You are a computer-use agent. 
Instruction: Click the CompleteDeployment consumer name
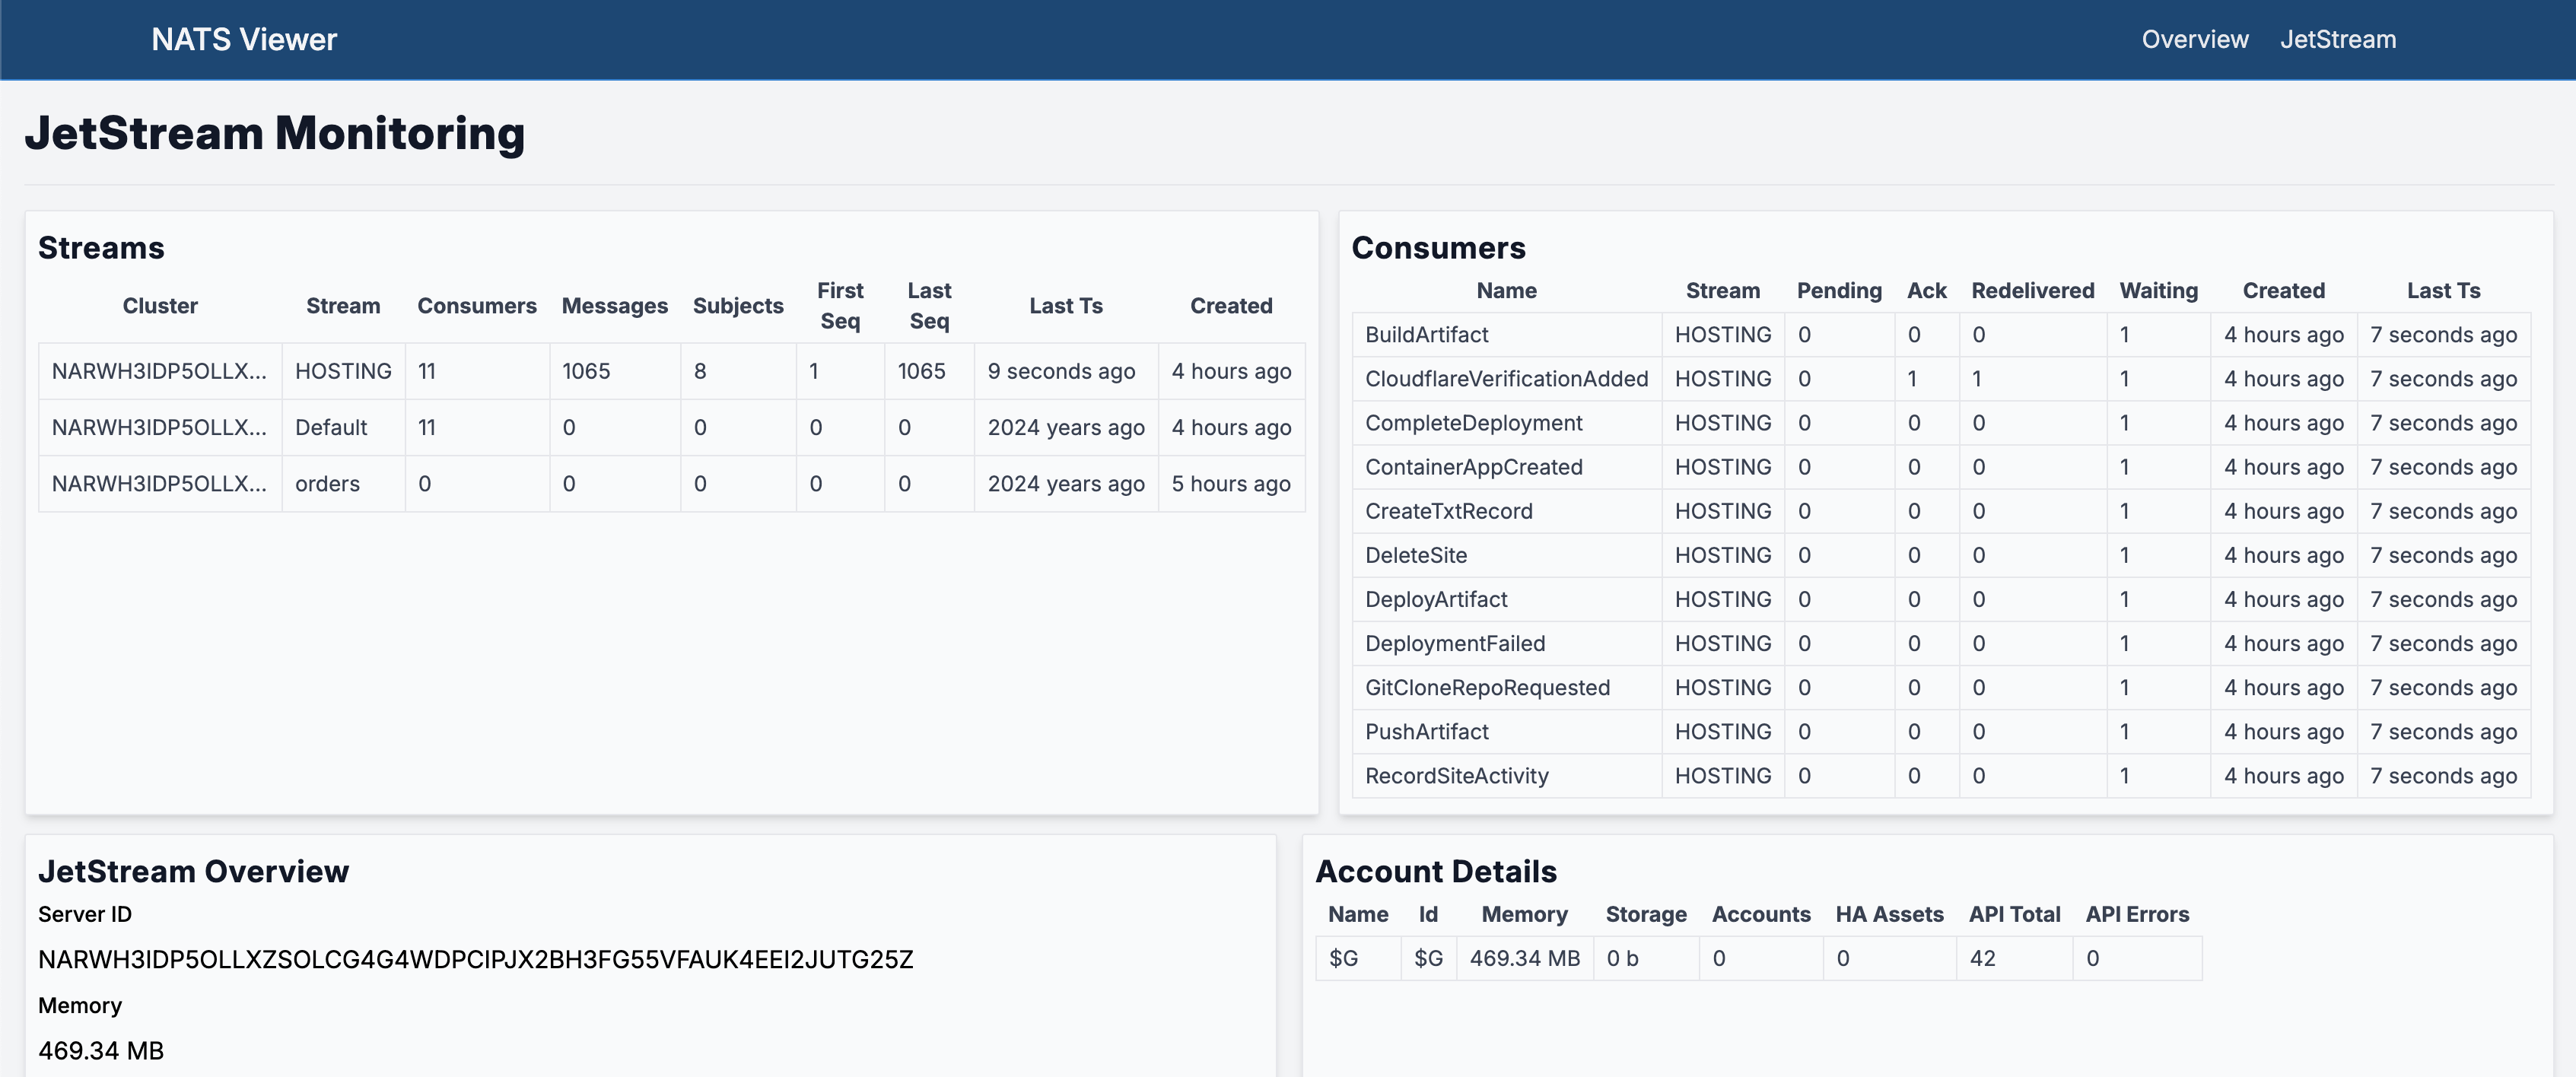tap(1473, 423)
